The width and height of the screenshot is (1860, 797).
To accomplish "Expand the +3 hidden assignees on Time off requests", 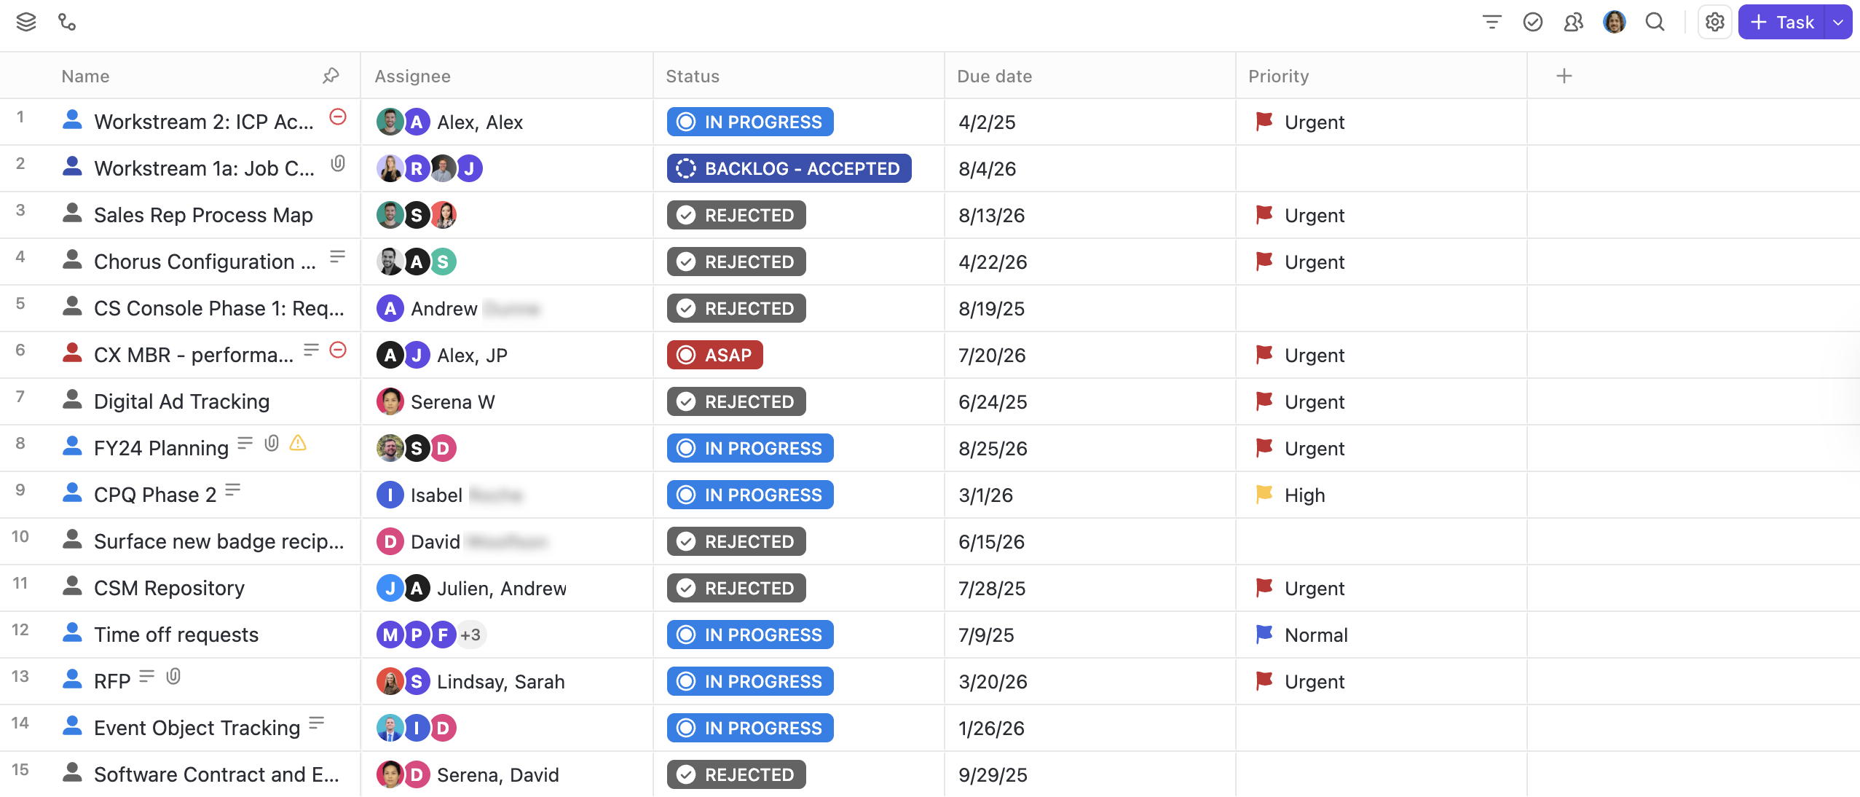I will pyautogui.click(x=470, y=635).
